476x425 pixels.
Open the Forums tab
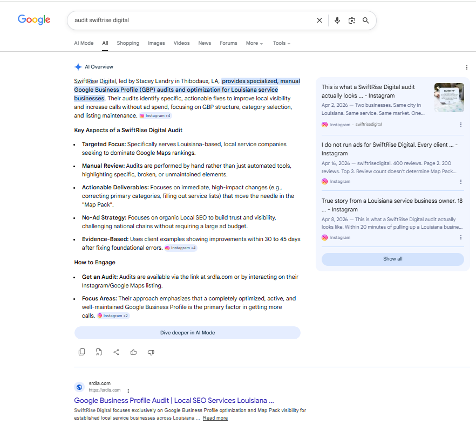tap(228, 43)
